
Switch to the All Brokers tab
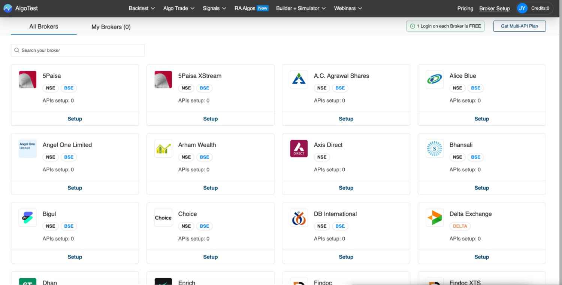[44, 27]
